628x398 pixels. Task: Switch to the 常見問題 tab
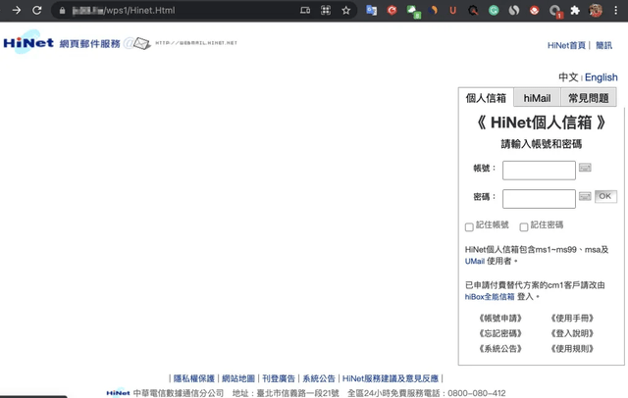(589, 98)
